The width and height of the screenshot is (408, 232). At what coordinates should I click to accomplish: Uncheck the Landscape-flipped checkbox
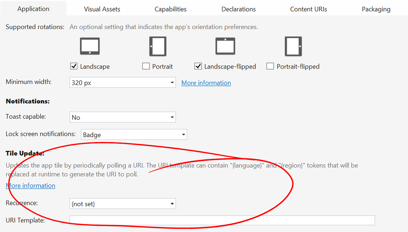point(198,66)
